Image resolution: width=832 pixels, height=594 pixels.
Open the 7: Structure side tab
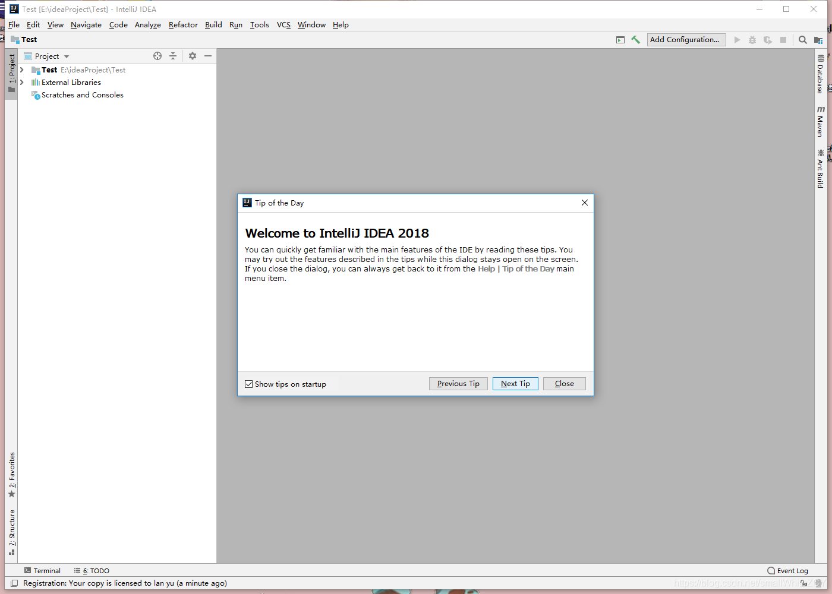point(11,533)
